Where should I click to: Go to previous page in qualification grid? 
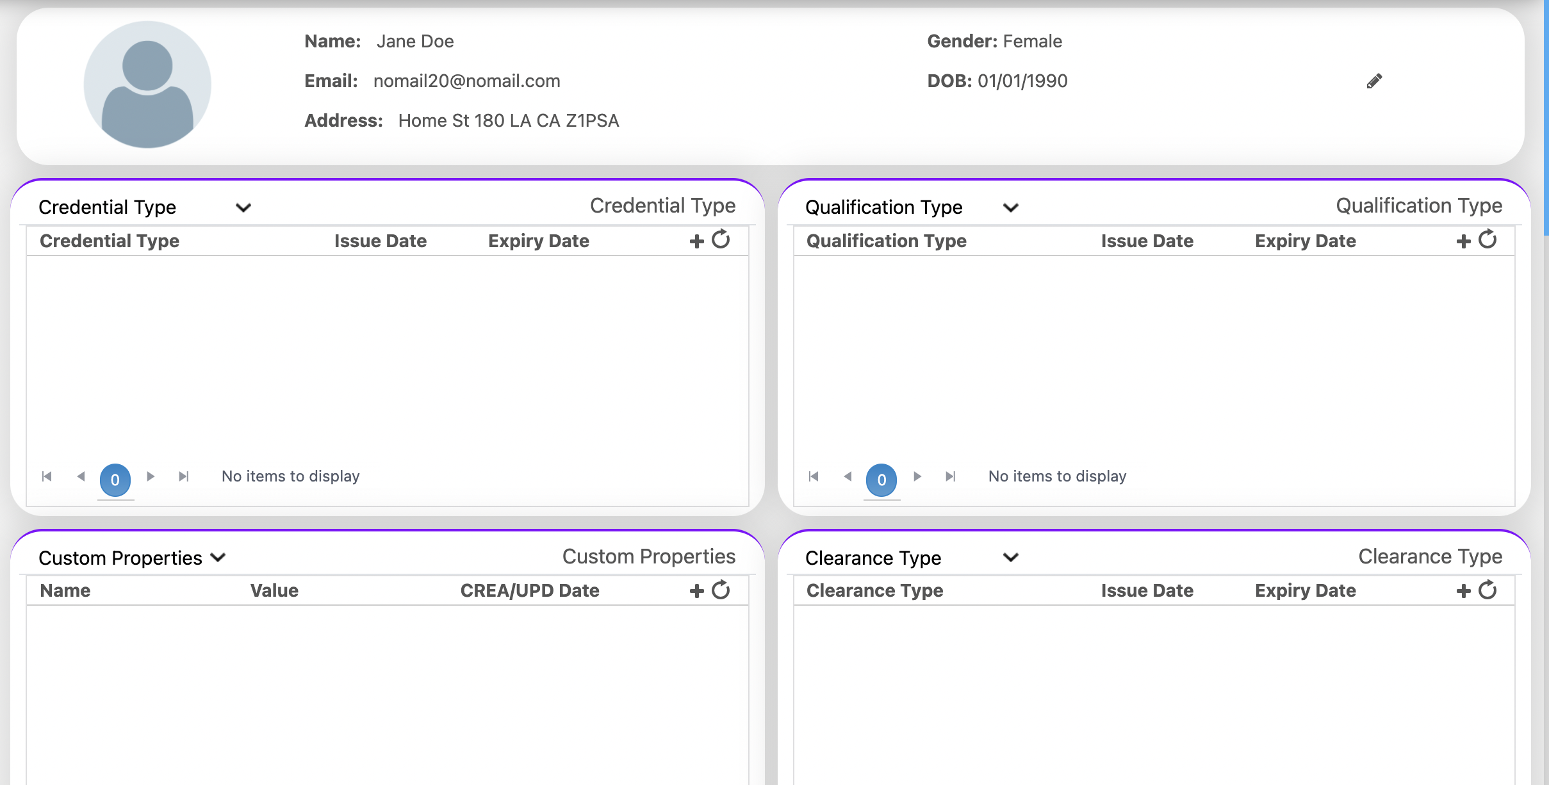tap(848, 476)
